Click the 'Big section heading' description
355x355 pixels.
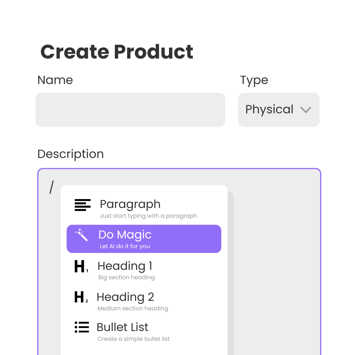click(126, 277)
